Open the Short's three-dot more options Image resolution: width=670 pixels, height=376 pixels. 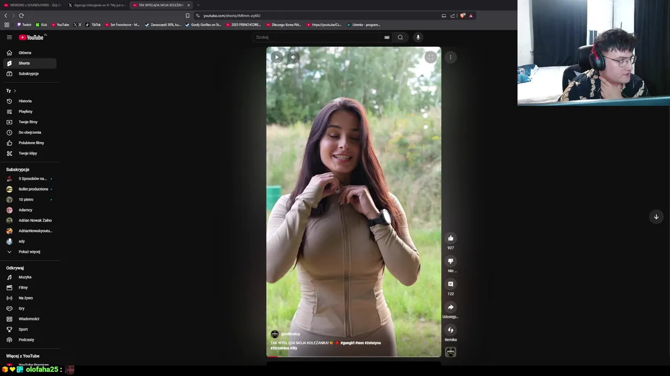[x=450, y=57]
